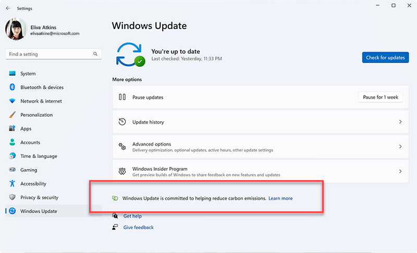Click the Time & language globe icon
Image resolution: width=417 pixels, height=253 pixels.
tap(12, 156)
